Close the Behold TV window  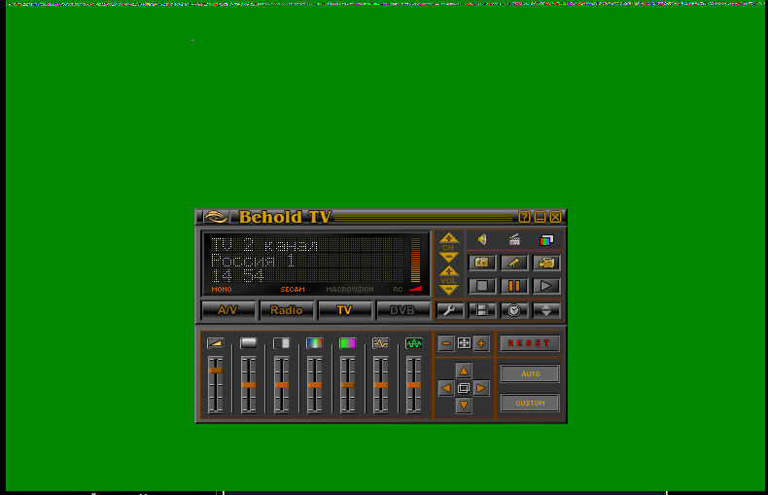(555, 217)
